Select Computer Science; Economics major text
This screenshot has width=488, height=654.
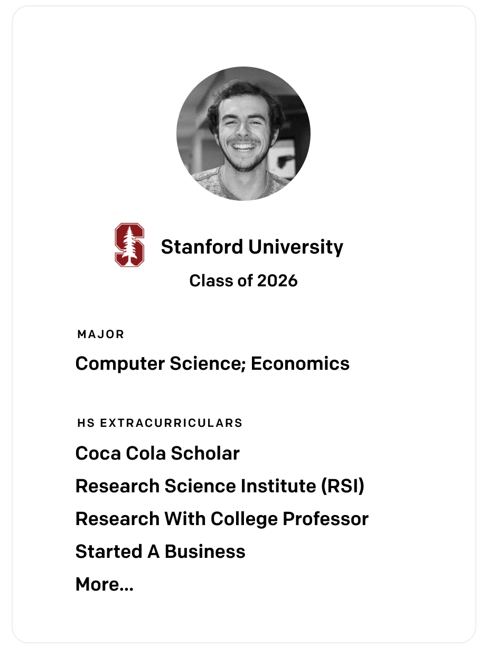[x=212, y=363]
